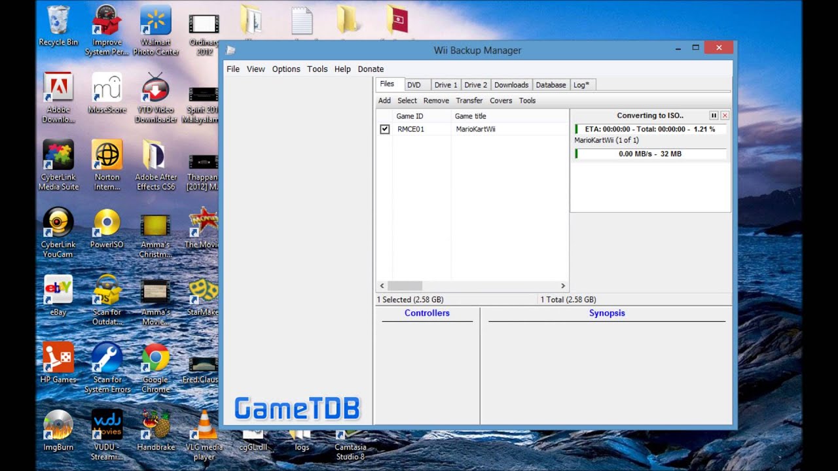Select the logs folder on the desktop
Viewport: 838px width, 471px height.
[x=302, y=441]
